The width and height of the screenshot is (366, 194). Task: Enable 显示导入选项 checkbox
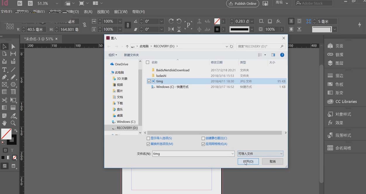[149, 138]
